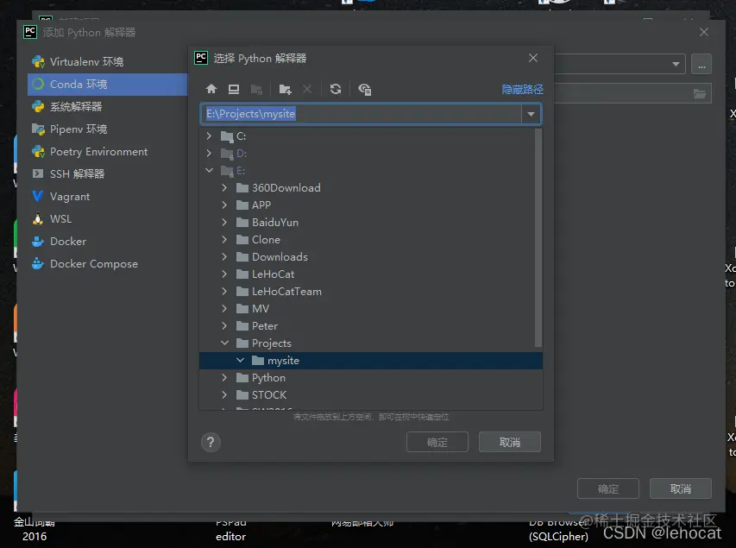This screenshot has height=548, width=736.
Task: Click show hidden files toolbar icon
Action: [x=365, y=89]
